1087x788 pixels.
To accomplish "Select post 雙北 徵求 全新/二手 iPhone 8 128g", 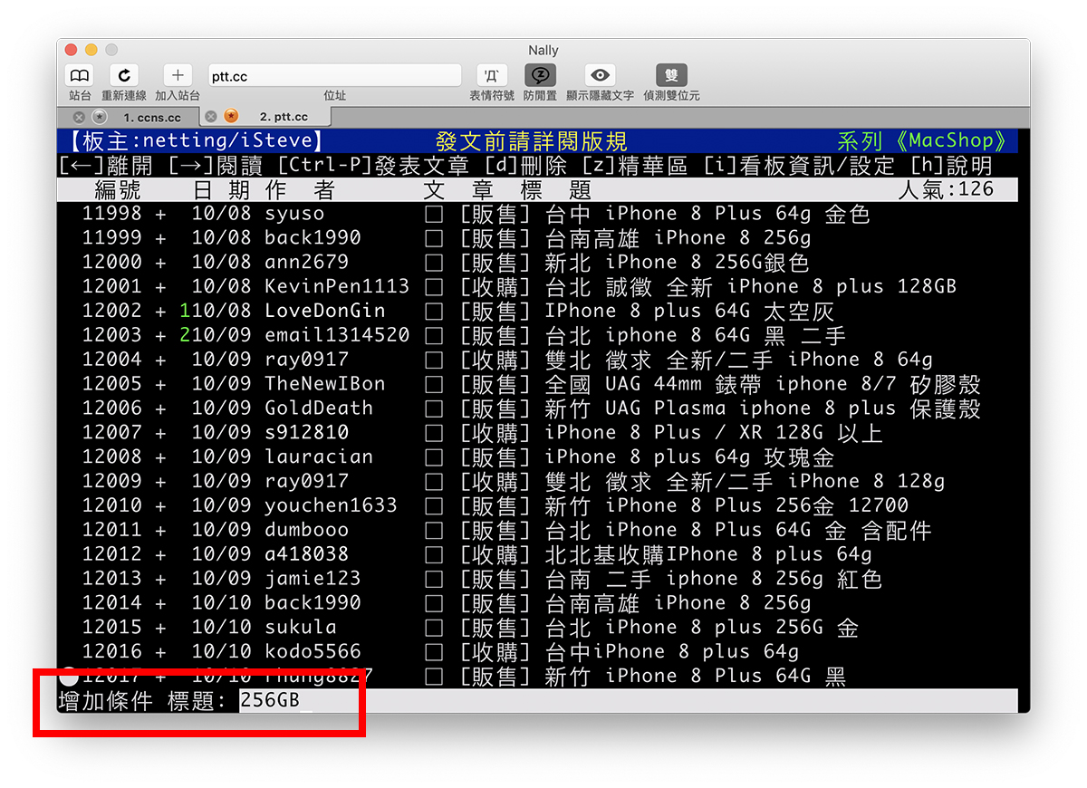I will point(537,482).
